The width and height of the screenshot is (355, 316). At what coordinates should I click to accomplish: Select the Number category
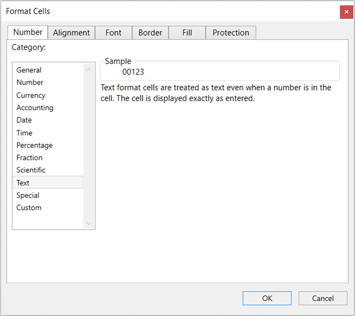(x=30, y=82)
